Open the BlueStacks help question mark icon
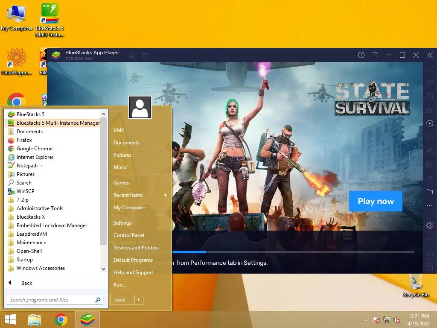This screenshot has height=328, width=437. click(361, 55)
